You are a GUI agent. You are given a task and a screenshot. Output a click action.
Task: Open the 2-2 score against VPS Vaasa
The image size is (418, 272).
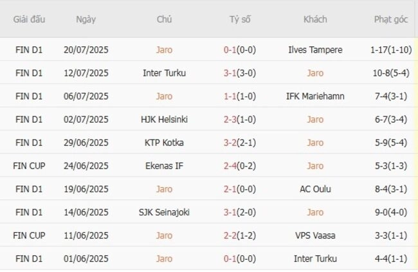click(230, 235)
